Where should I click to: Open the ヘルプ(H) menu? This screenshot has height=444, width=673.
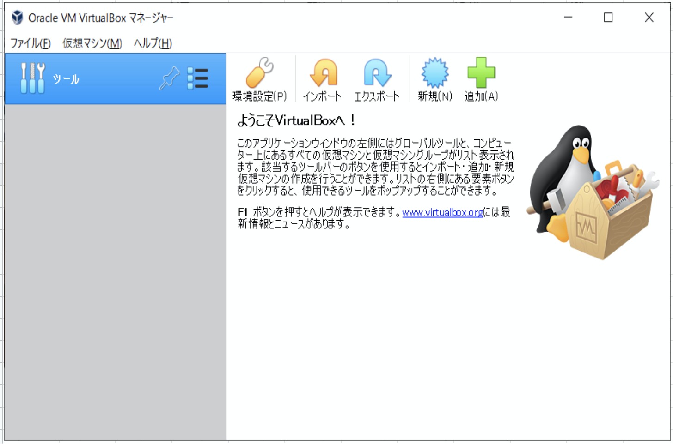point(153,43)
